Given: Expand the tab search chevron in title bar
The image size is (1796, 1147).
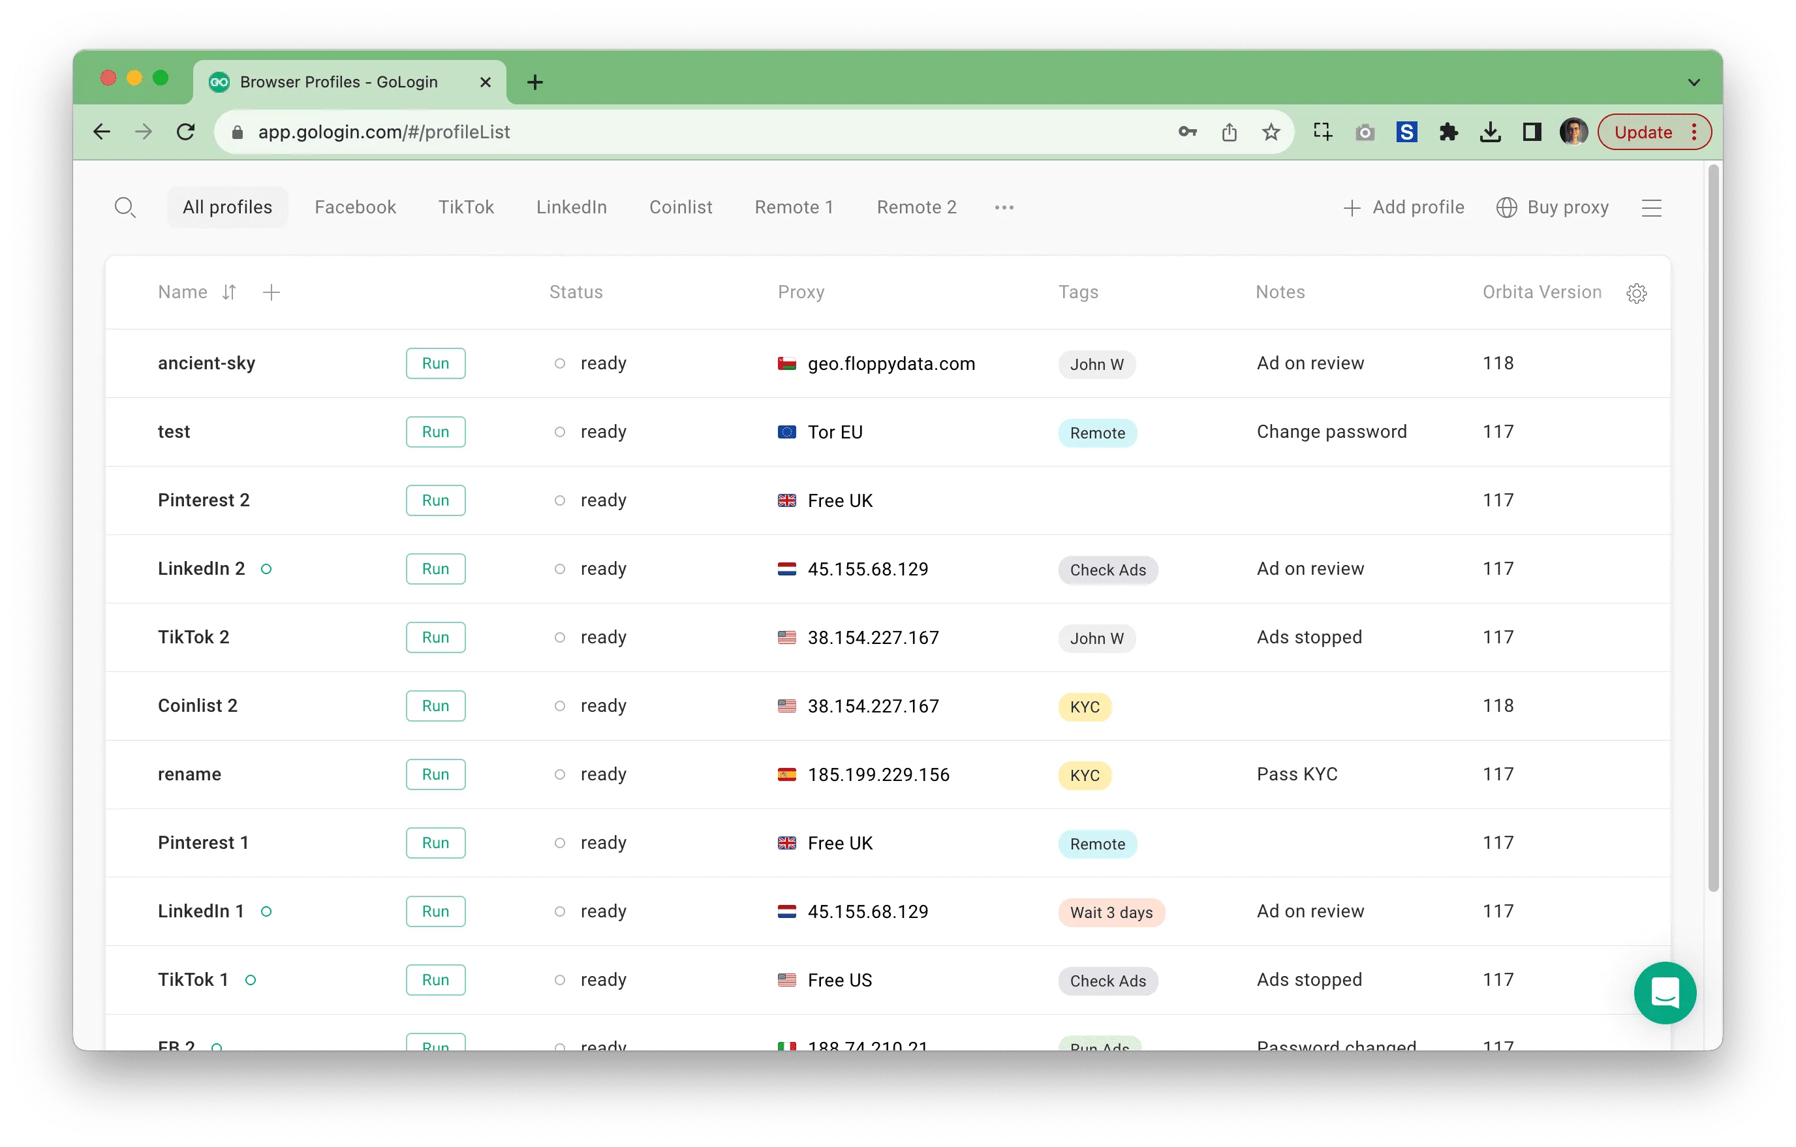Looking at the screenshot, I should [1694, 82].
